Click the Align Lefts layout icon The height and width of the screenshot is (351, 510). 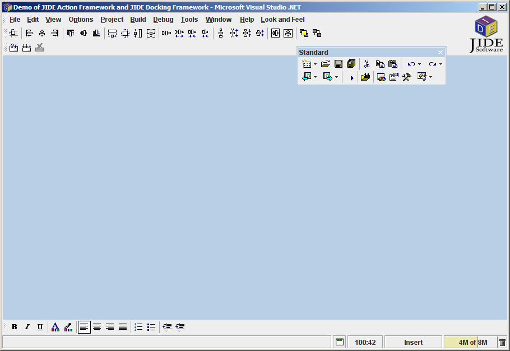click(29, 33)
